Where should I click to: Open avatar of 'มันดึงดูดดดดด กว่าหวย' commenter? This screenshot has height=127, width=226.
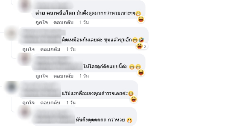[25, 113]
